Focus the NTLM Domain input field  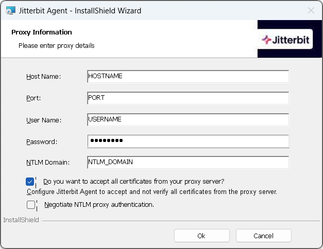pos(188,163)
